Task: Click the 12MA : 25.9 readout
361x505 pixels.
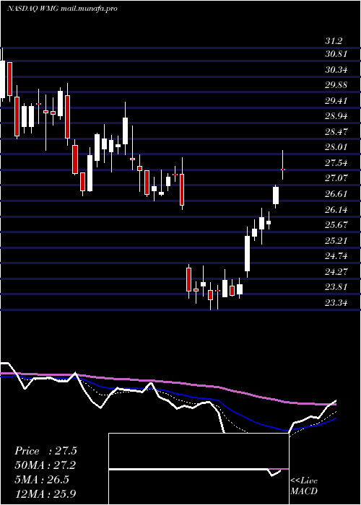Action: 45,493
